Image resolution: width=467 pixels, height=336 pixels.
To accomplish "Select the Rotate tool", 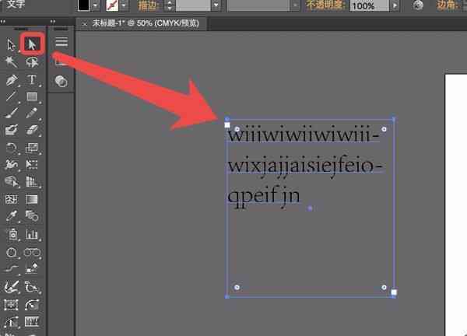I will [12, 148].
